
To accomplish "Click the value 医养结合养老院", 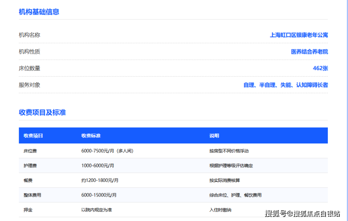I will pyautogui.click(x=309, y=52).
